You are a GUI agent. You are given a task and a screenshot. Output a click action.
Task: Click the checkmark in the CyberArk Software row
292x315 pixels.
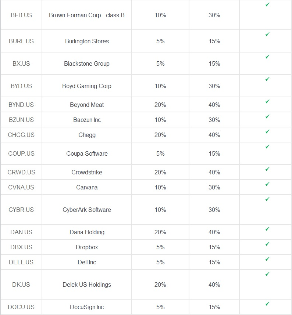point(267,199)
